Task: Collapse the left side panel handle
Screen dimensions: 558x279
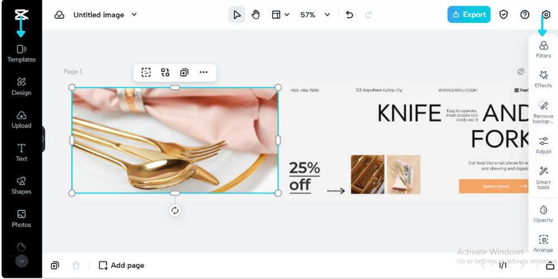Action: 44,139
